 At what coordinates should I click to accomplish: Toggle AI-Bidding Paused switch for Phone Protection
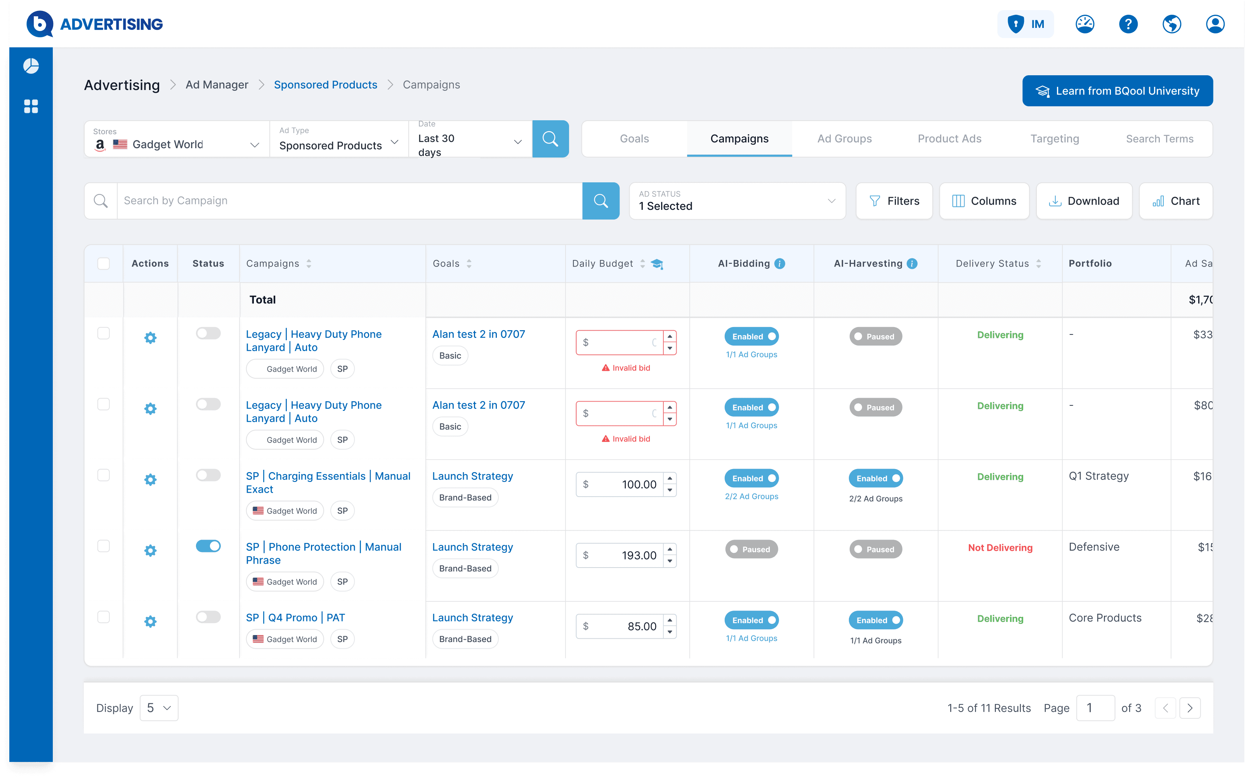[751, 549]
